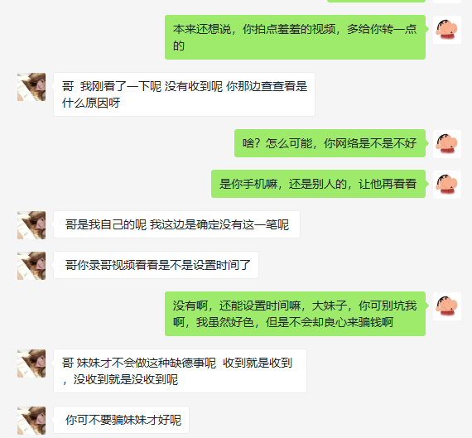The image size is (472, 438).
Task: Click cartoon avatar beside 啥？怎么可能 message
Action: [x=447, y=144]
